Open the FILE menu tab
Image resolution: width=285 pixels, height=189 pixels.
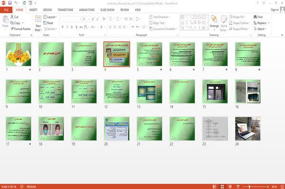coord(6,10)
